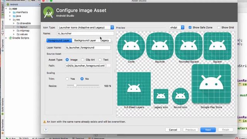Select the Clip Art asset type
The height and width of the screenshot is (139, 247).
83,60
